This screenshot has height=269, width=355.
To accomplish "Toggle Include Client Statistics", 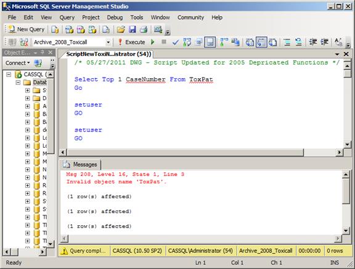I will pos(235,42).
